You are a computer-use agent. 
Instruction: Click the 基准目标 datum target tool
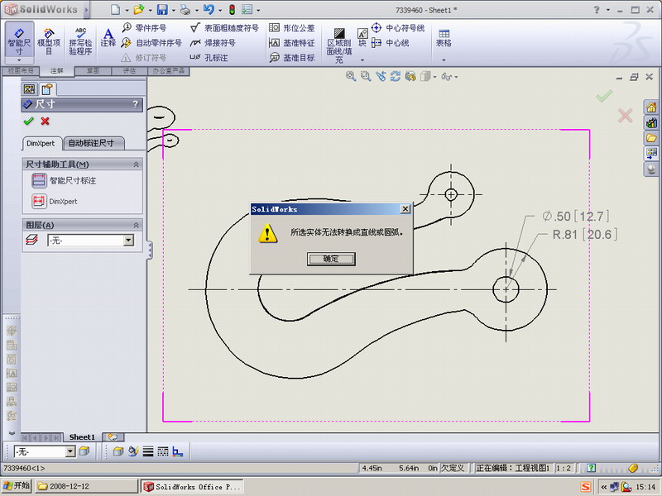click(x=292, y=57)
